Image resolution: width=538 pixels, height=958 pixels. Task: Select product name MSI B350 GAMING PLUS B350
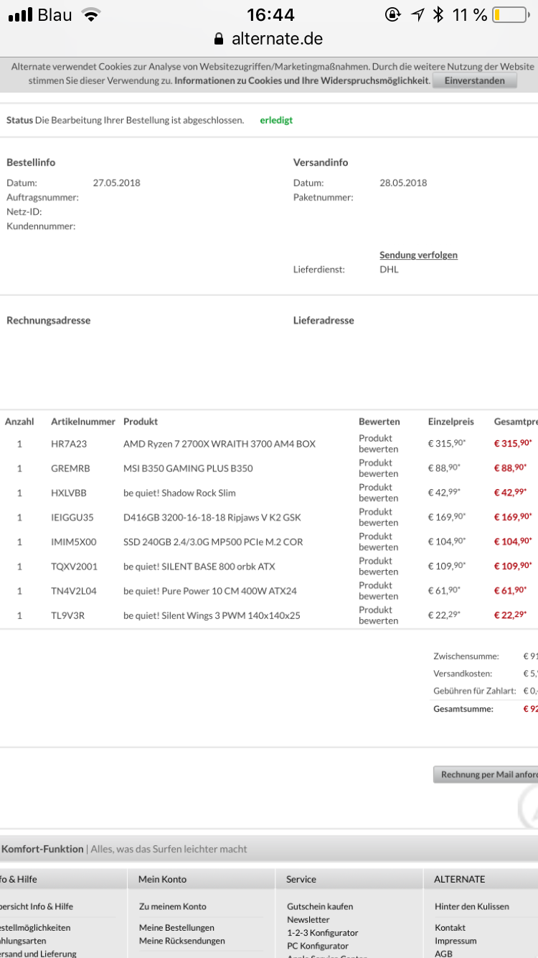click(188, 468)
